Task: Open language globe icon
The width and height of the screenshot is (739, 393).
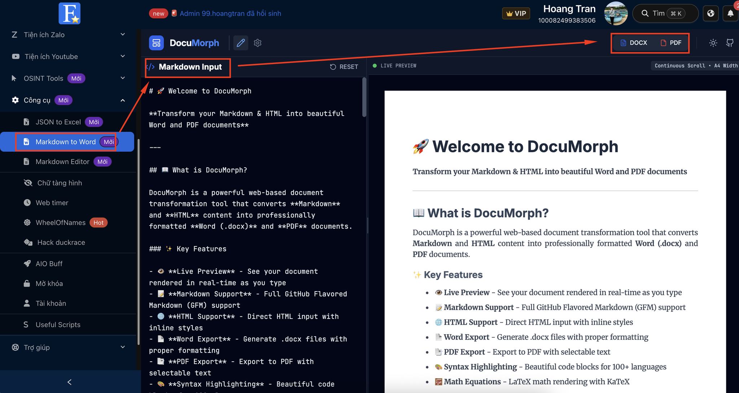Action: 710,13
